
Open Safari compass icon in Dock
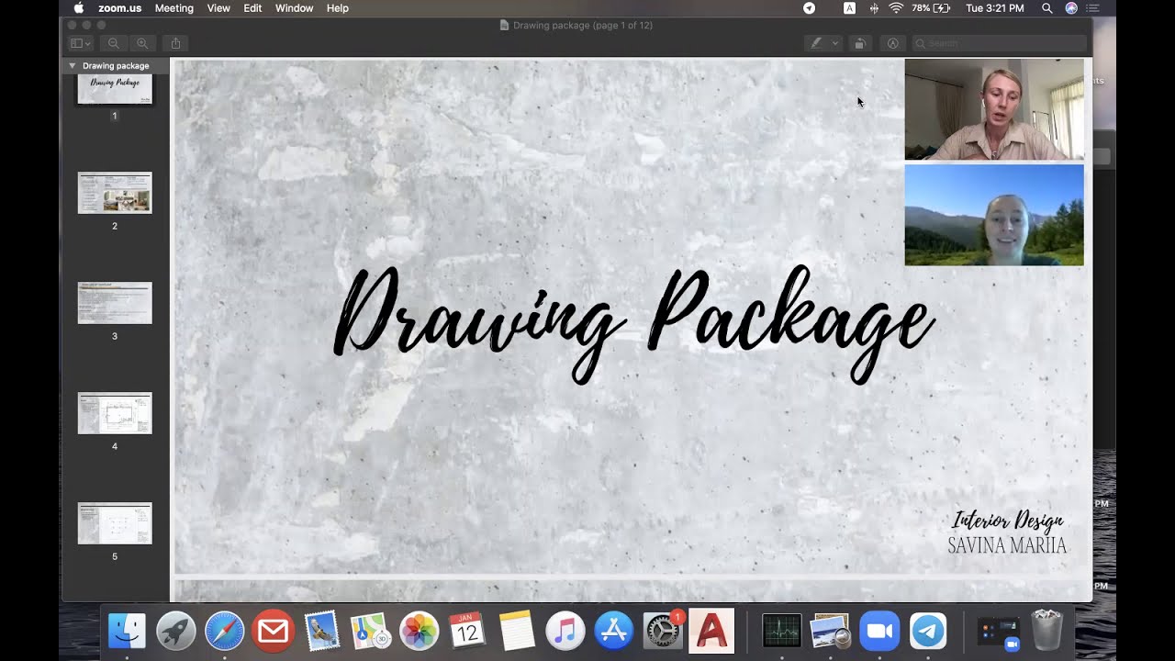224,631
